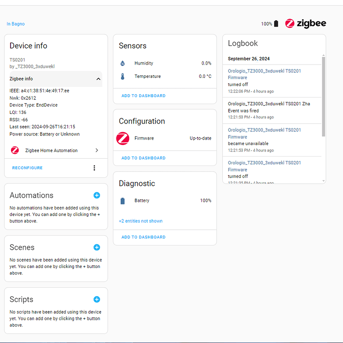Viewport: 343px width, 343px height.
Task: Click the Temperature thermometer icon
Action: click(x=122, y=76)
